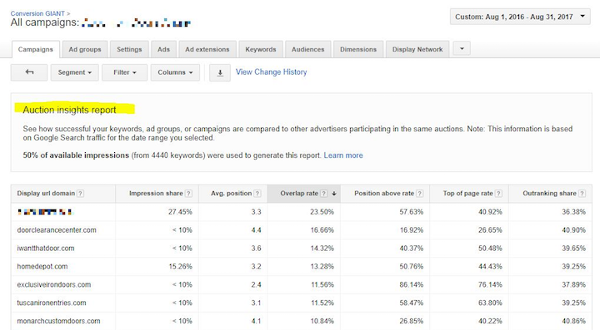Open help icon beside Top of page rate

tap(498, 194)
